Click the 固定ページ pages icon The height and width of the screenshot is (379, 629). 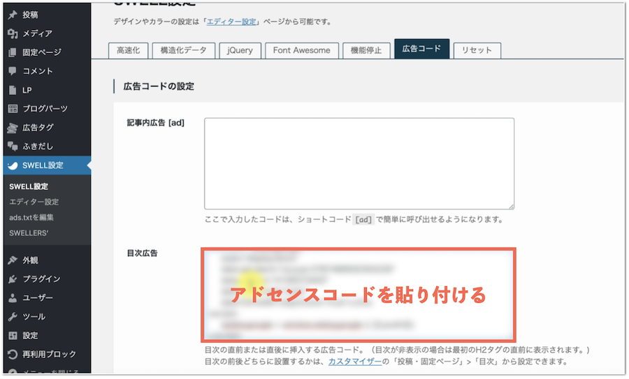click(12, 52)
